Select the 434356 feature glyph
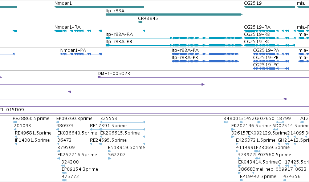The height and width of the screenshot is (182, 309). [285, 180]
